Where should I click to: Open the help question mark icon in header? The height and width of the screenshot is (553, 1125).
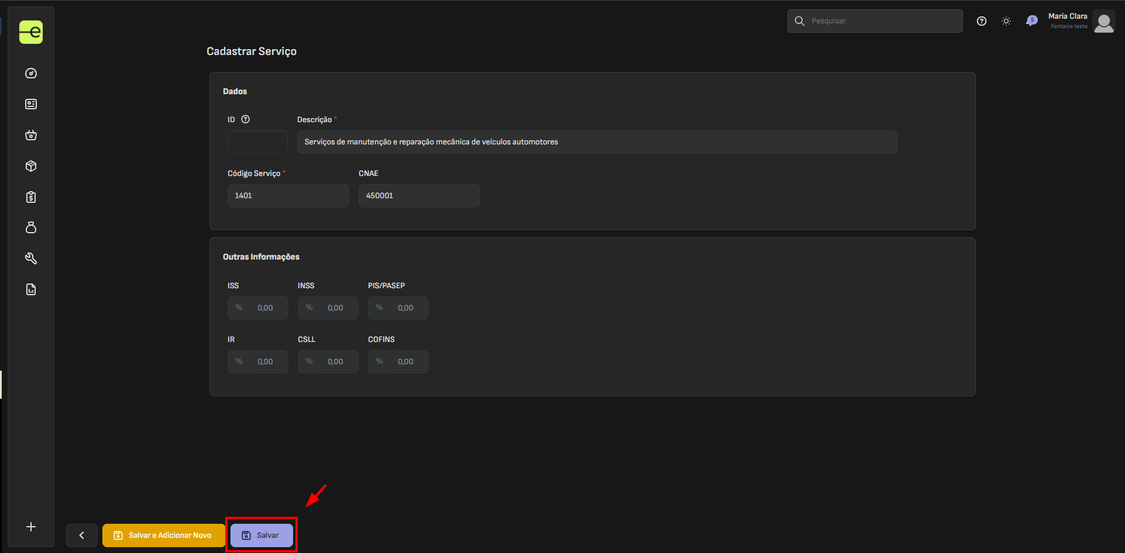(982, 21)
